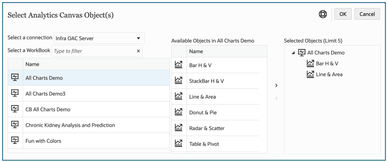The image size is (388, 162).
Task: Select Line & Area in available objects
Action: coord(215,97)
